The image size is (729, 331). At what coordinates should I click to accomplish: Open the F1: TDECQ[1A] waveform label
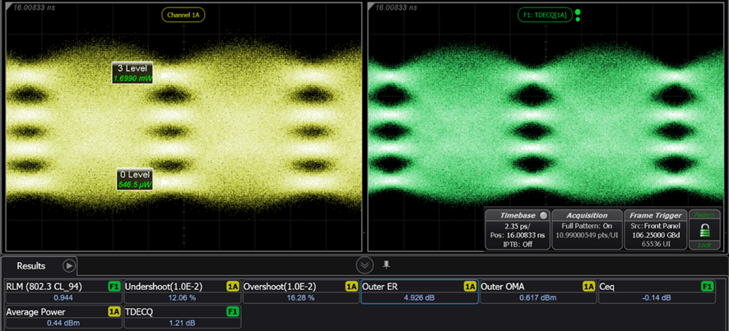545,15
